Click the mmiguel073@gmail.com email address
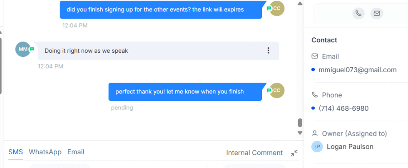Screen dimensions: 408x168 [x=358, y=70]
